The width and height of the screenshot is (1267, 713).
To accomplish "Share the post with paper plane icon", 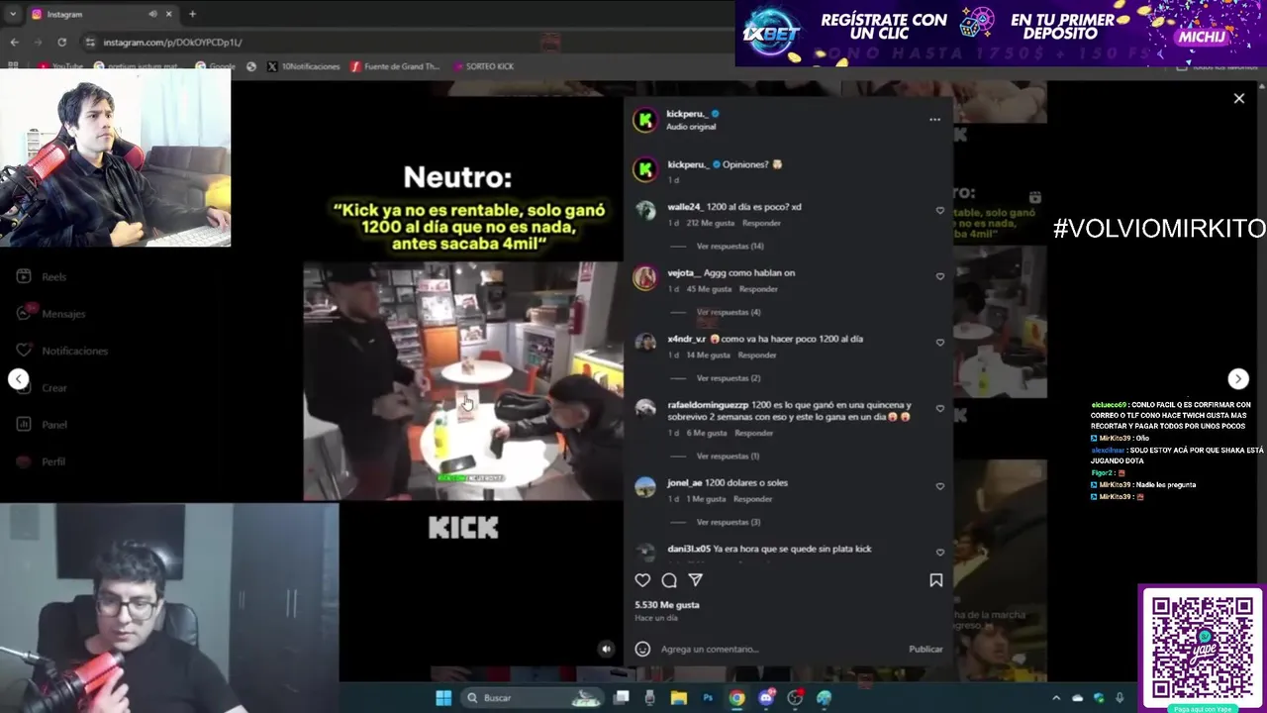I will (695, 580).
